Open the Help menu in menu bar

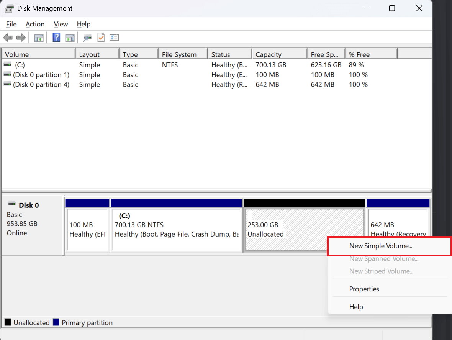[x=84, y=24]
